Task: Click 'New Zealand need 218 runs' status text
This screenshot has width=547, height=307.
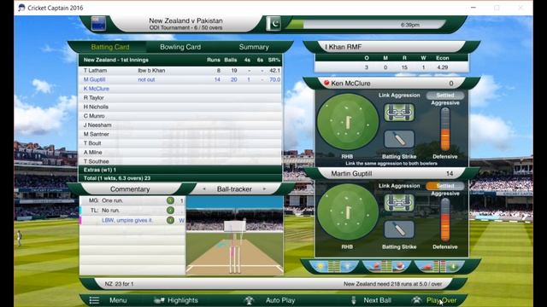Action: click(x=393, y=284)
